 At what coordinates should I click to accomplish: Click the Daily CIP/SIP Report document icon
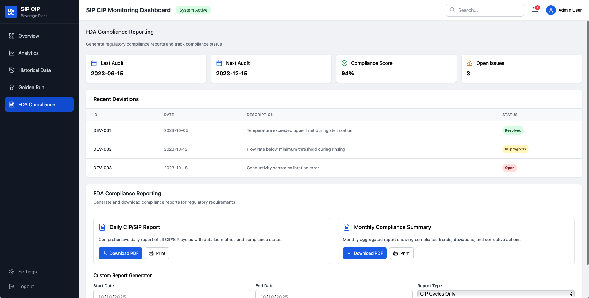tap(102, 227)
